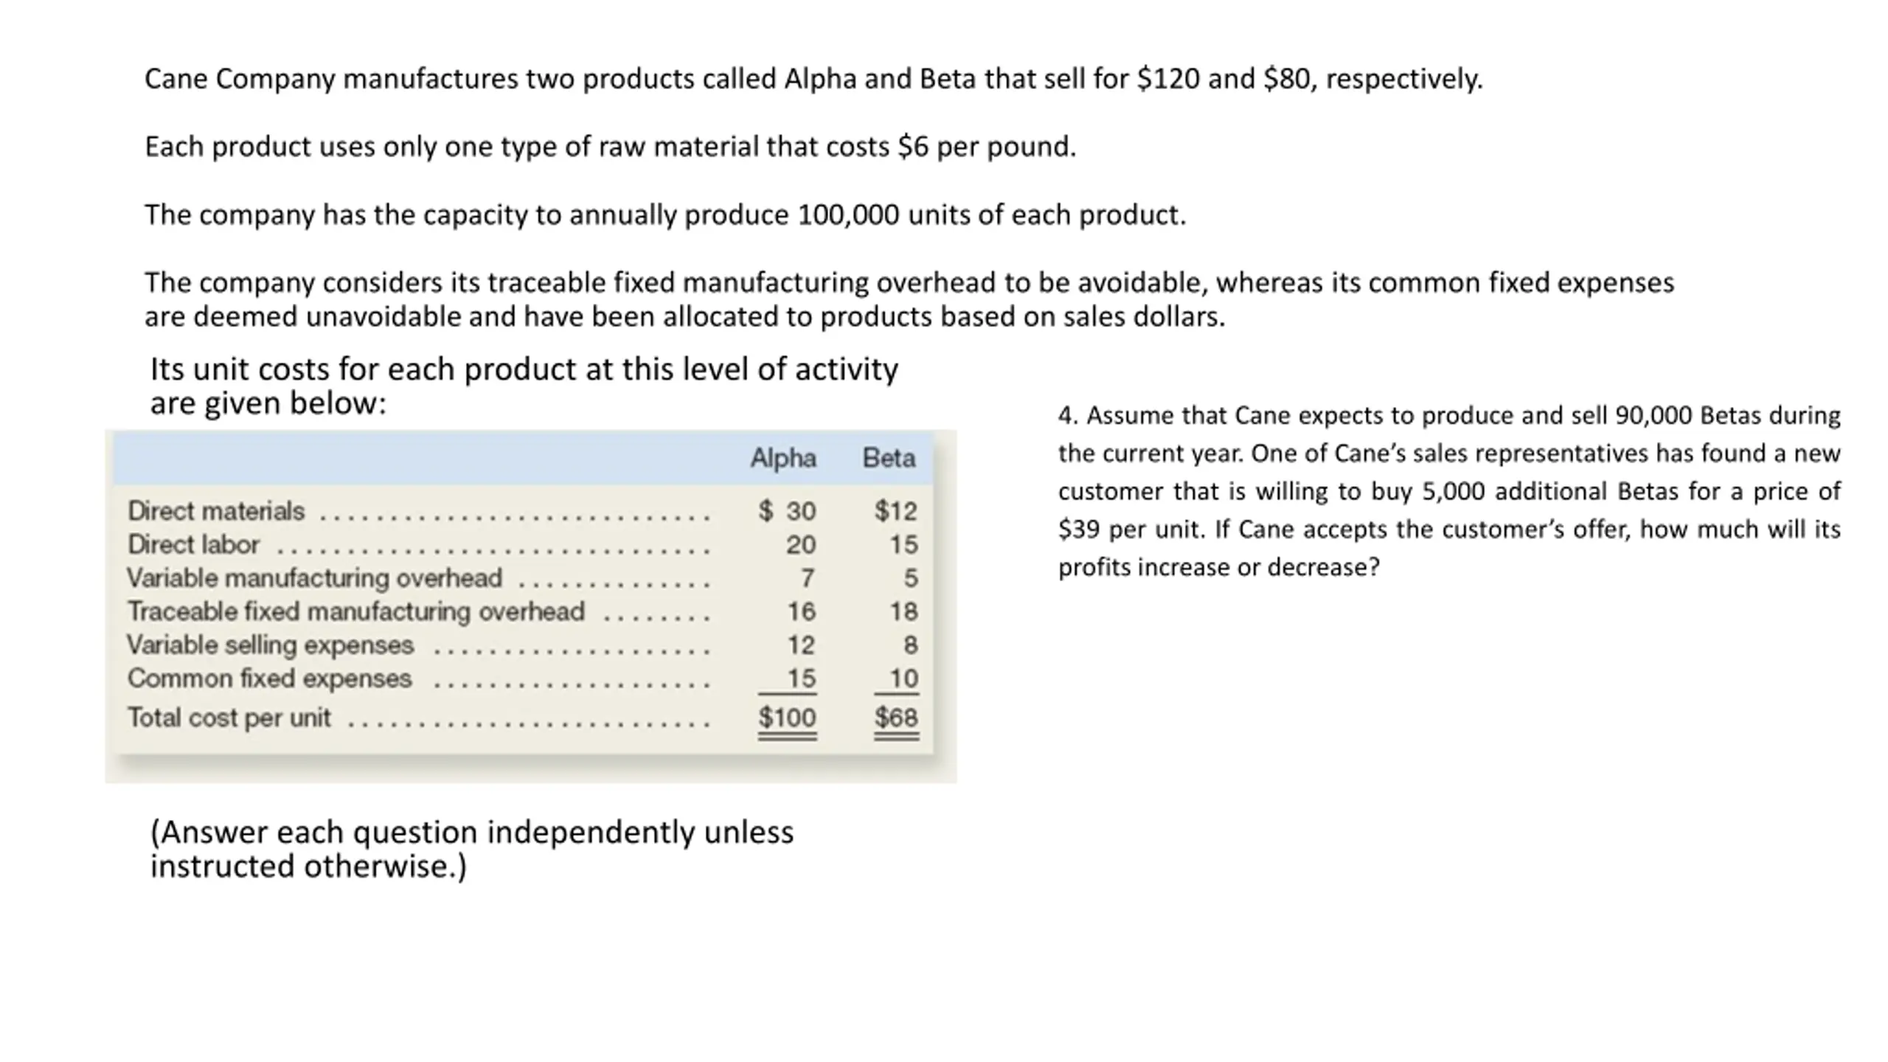Click the raw material cost sentence
Viewport: 1888px width, 1062px height.
611,147
